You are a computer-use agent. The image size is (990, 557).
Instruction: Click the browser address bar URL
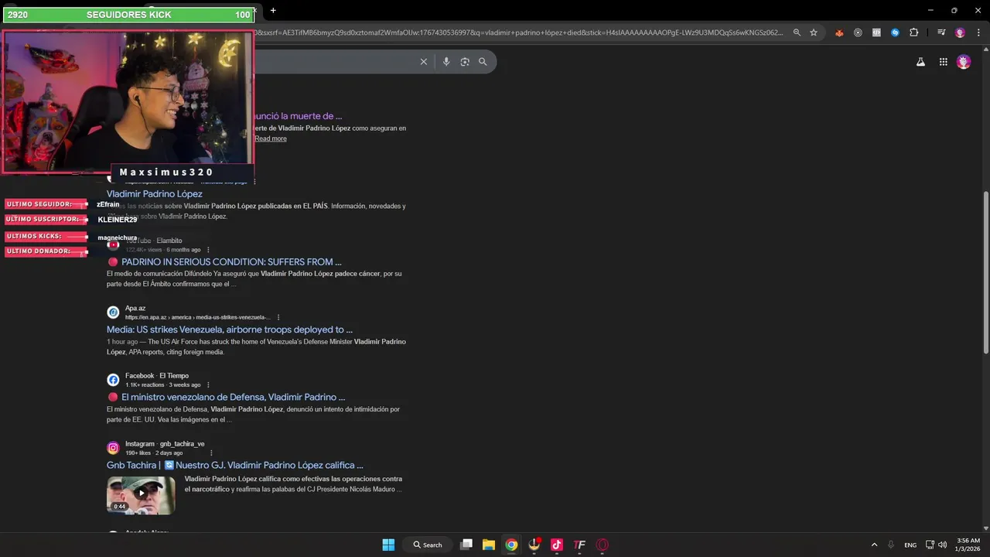click(520, 32)
